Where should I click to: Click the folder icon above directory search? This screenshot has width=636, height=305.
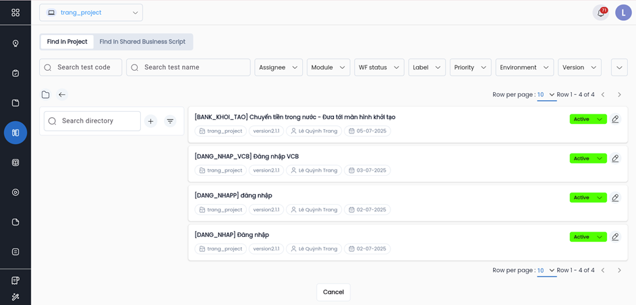point(45,95)
